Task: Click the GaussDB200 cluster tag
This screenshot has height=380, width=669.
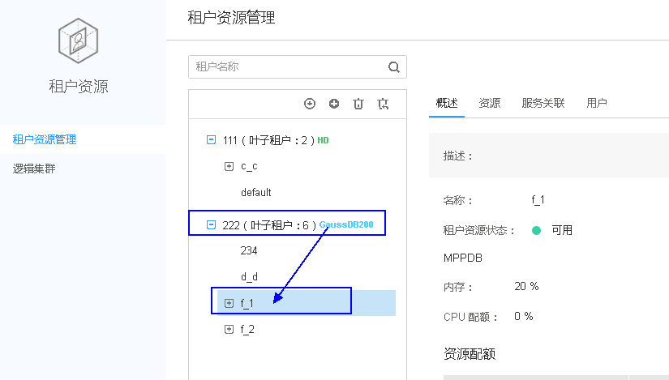Action: (346, 224)
